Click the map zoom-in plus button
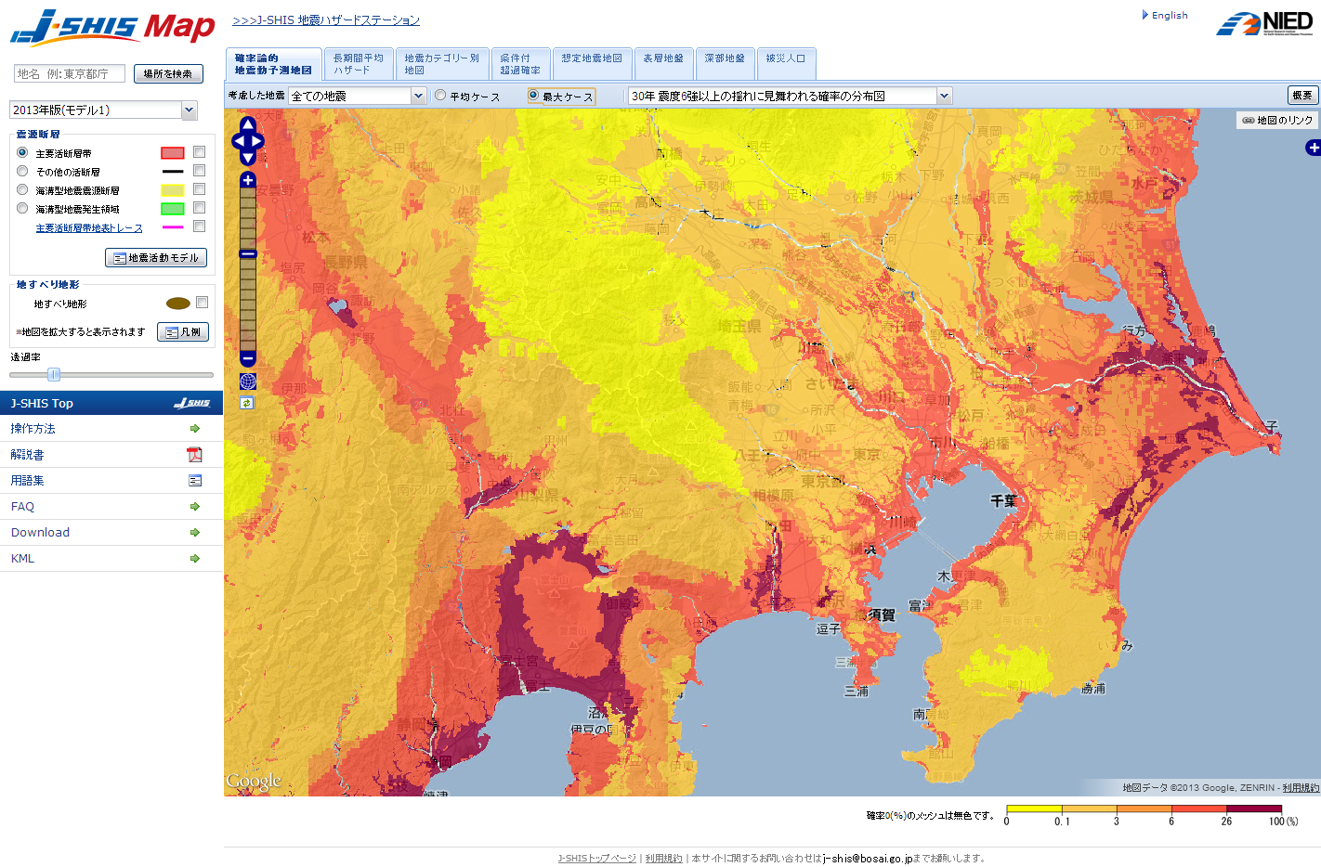This screenshot has height=867, width=1321. tap(248, 180)
